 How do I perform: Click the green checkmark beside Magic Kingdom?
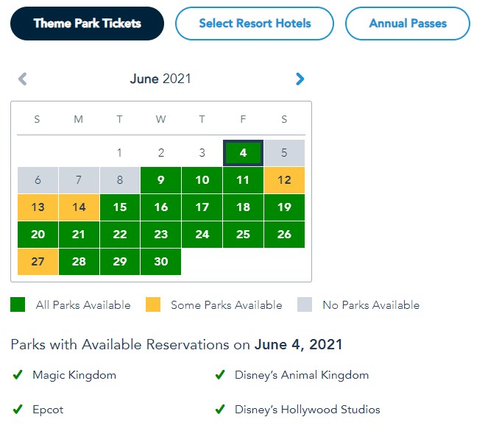[18, 375]
